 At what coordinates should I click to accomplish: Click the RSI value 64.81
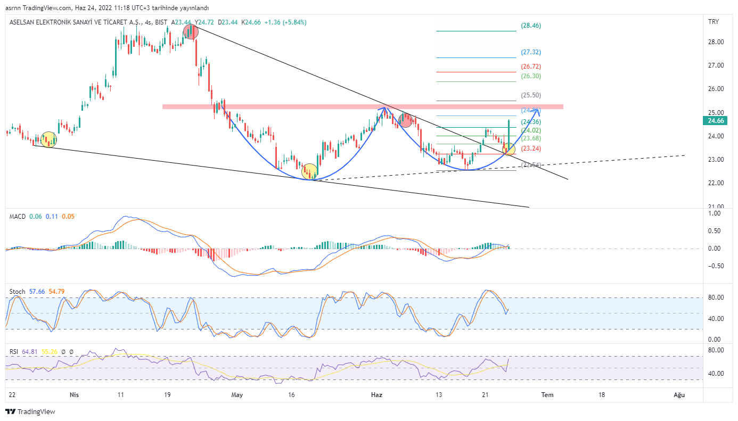30,352
